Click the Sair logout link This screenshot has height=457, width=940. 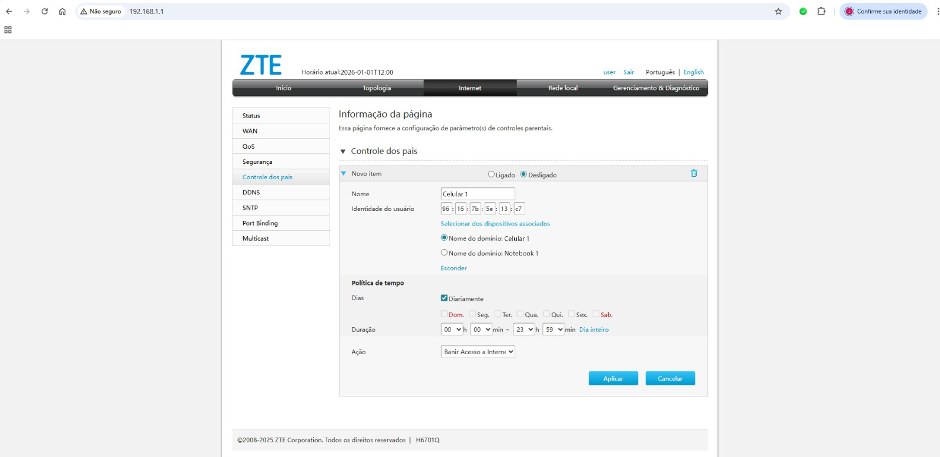pyautogui.click(x=629, y=72)
